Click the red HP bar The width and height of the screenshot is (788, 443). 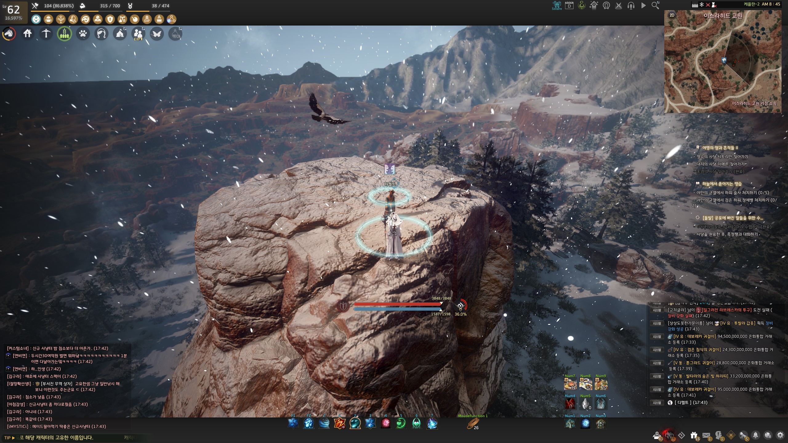coord(397,304)
